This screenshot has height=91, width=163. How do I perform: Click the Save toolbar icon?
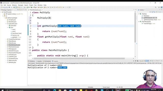(5, 7)
